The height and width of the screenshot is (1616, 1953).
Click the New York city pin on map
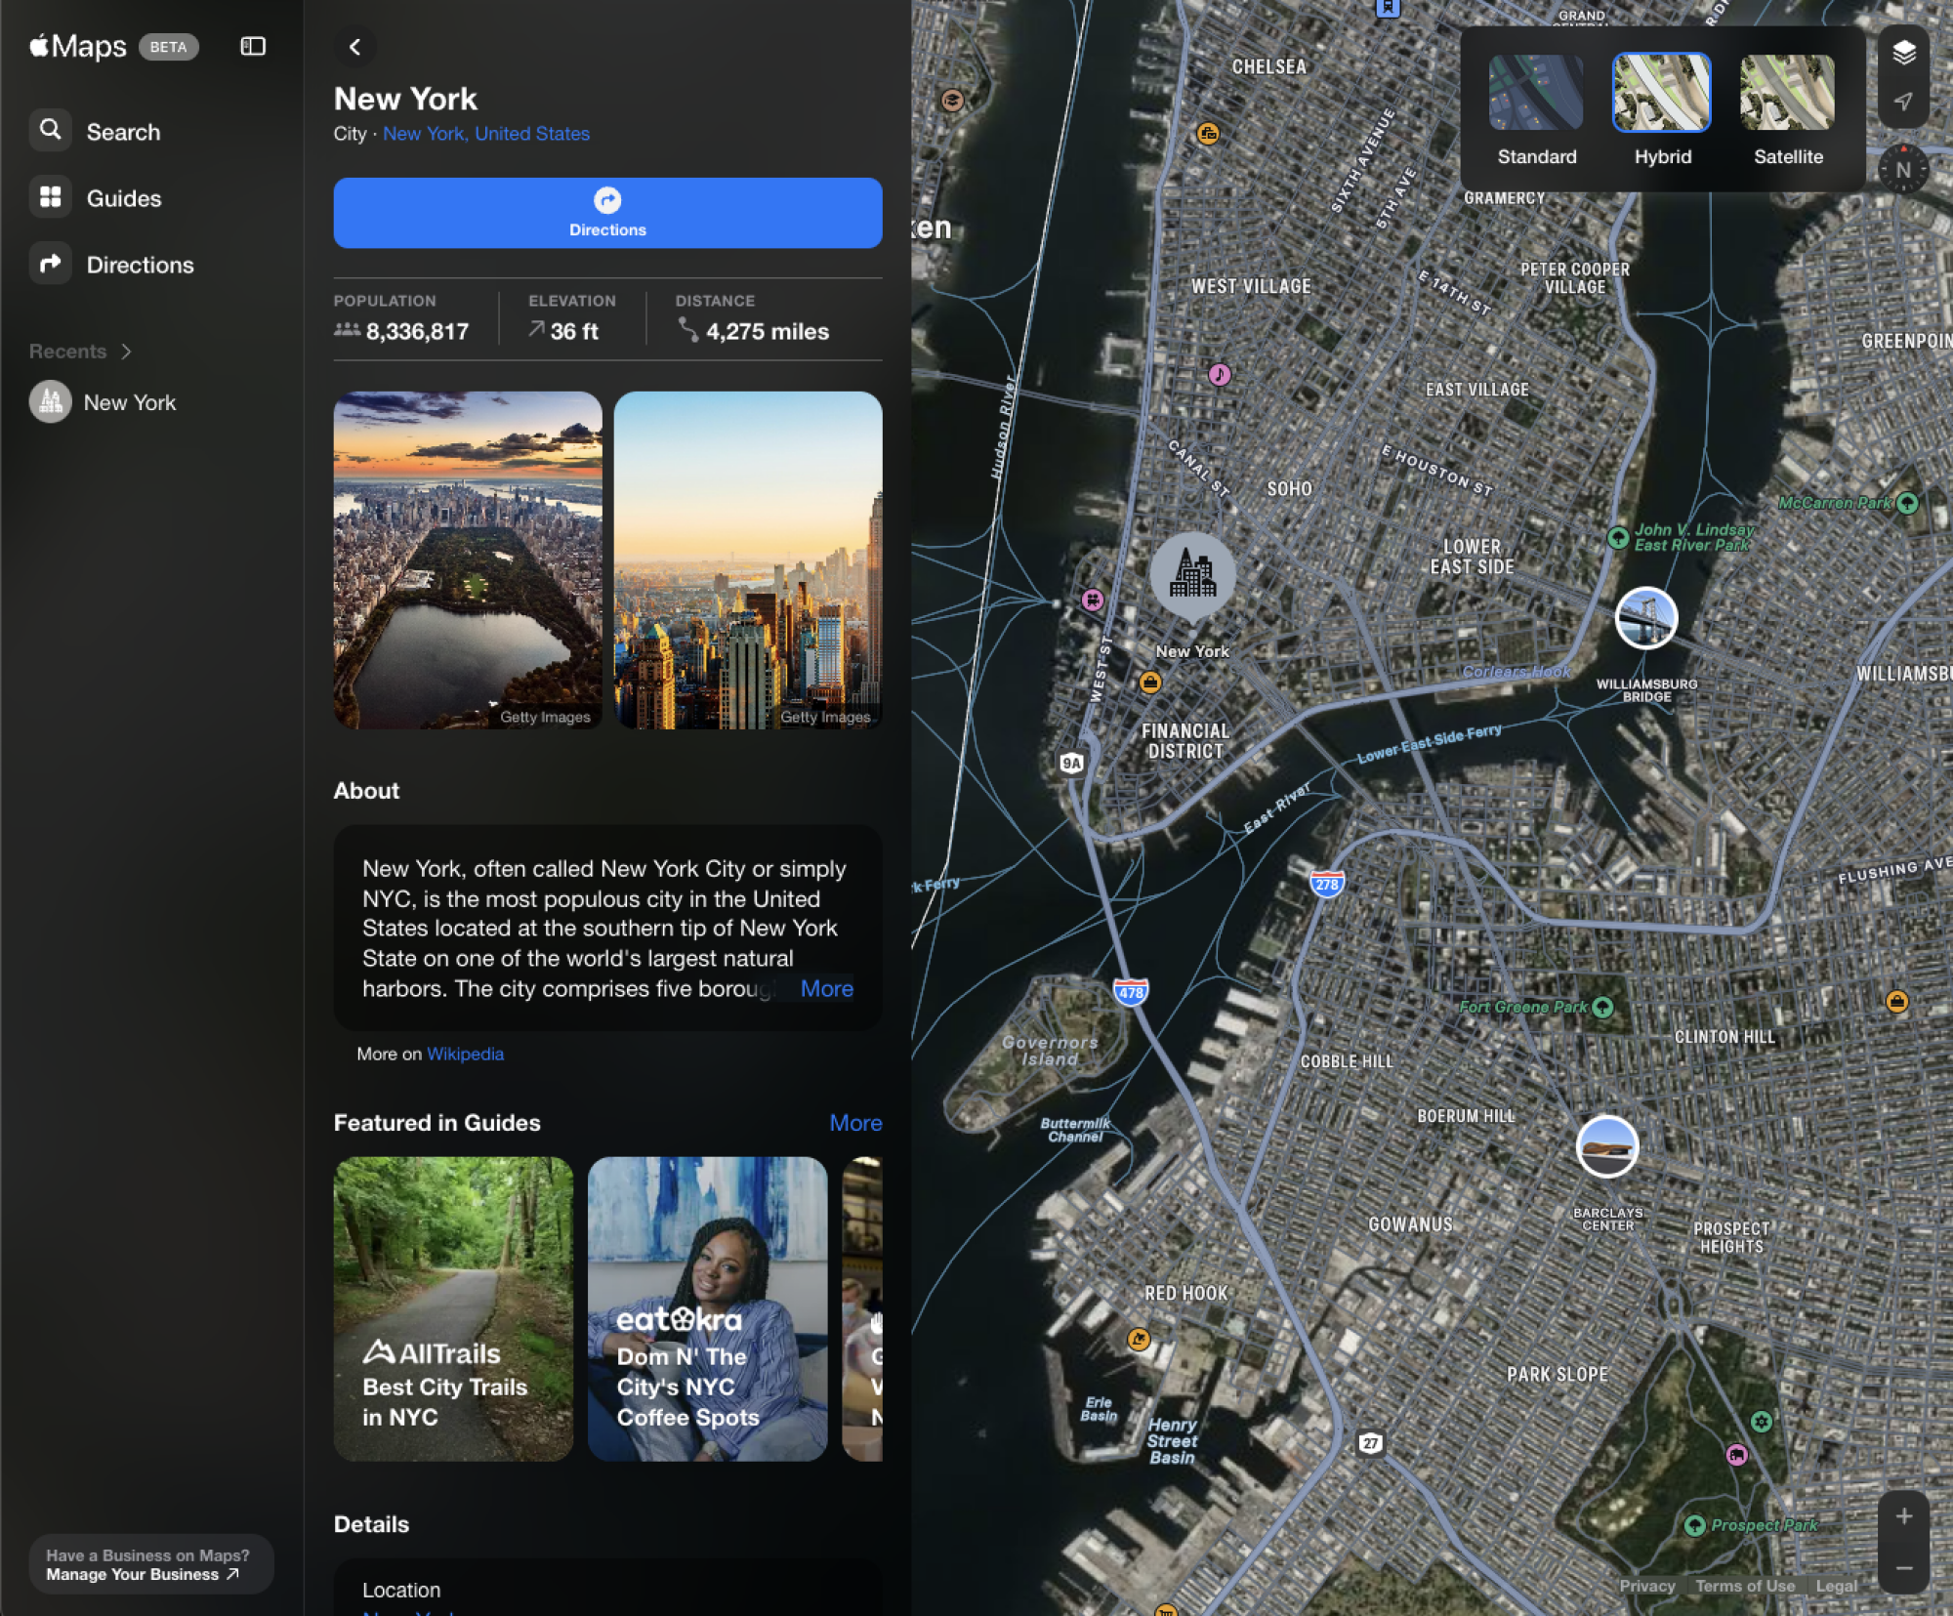point(1192,575)
